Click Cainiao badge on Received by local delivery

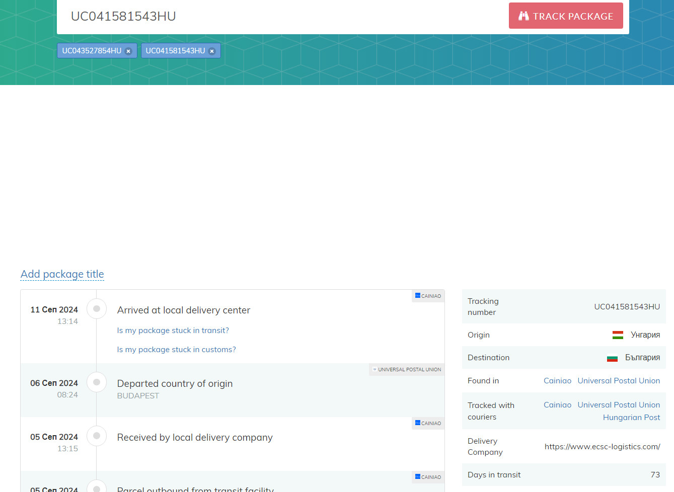[x=428, y=423]
